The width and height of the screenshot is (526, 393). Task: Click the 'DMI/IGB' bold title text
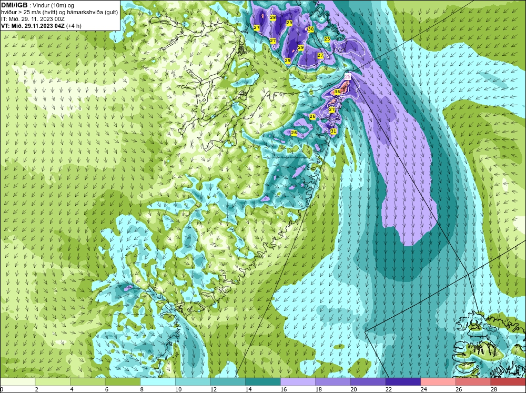[14, 5]
